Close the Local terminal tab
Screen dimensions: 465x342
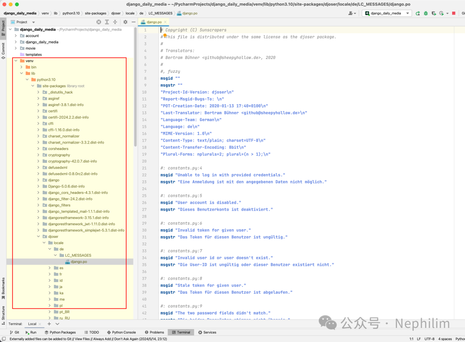[40, 324]
